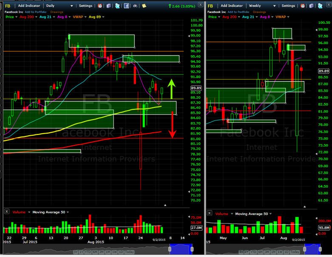
Task: Share Weekly chart via Twitter bird icon
Action: [320, 6]
